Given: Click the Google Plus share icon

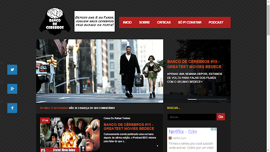Looking at the screenshot, I should click(x=12, y=89).
